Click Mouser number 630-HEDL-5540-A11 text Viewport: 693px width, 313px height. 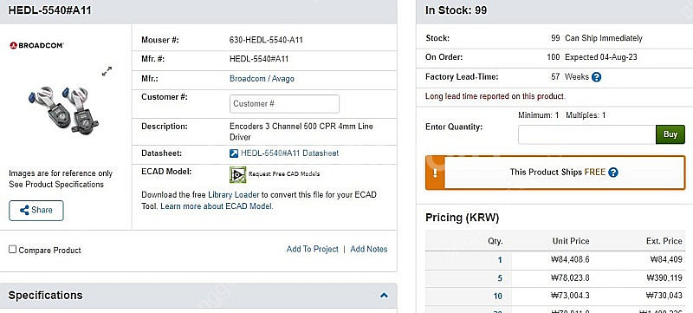(266, 40)
